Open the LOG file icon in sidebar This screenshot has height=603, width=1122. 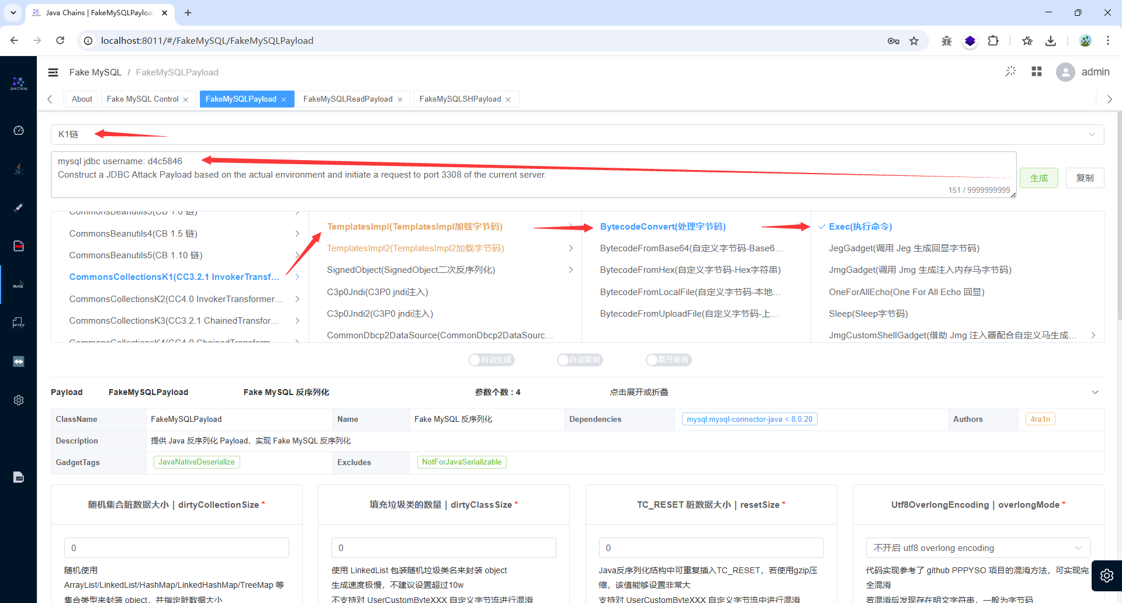19,477
